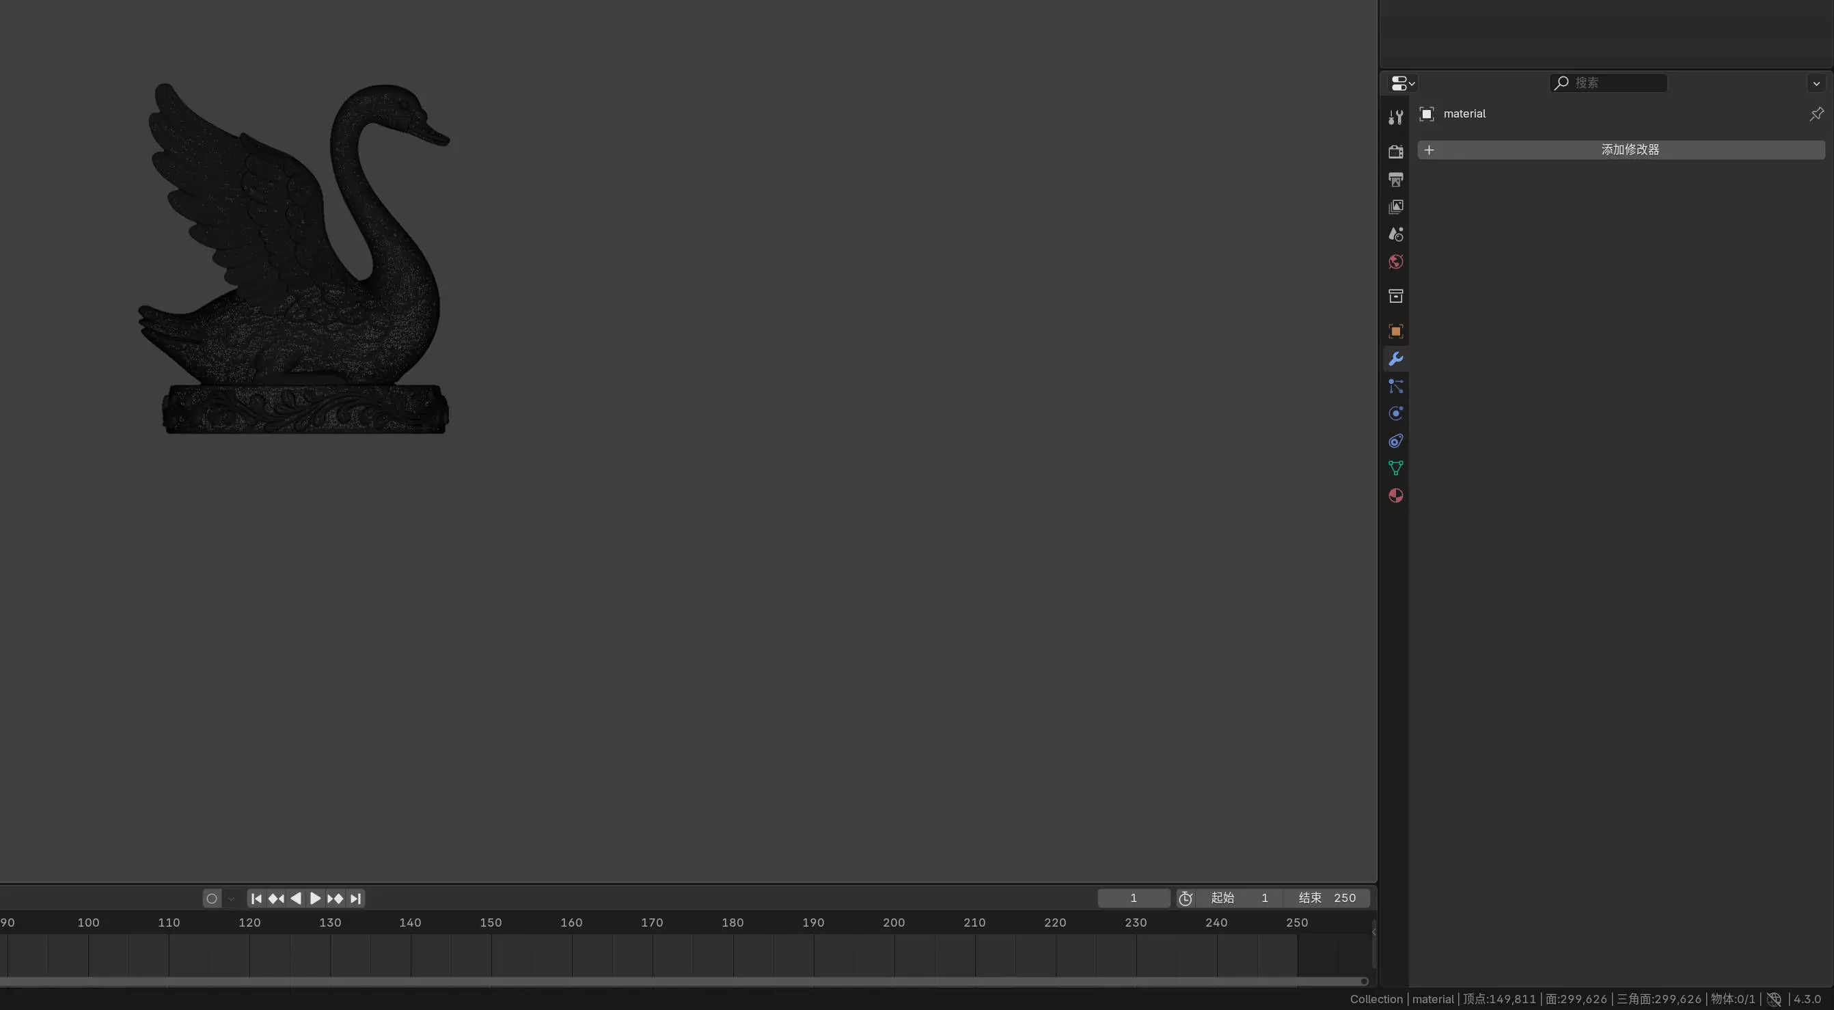Open the Scene properties tab
The height and width of the screenshot is (1010, 1834).
pos(1395,234)
